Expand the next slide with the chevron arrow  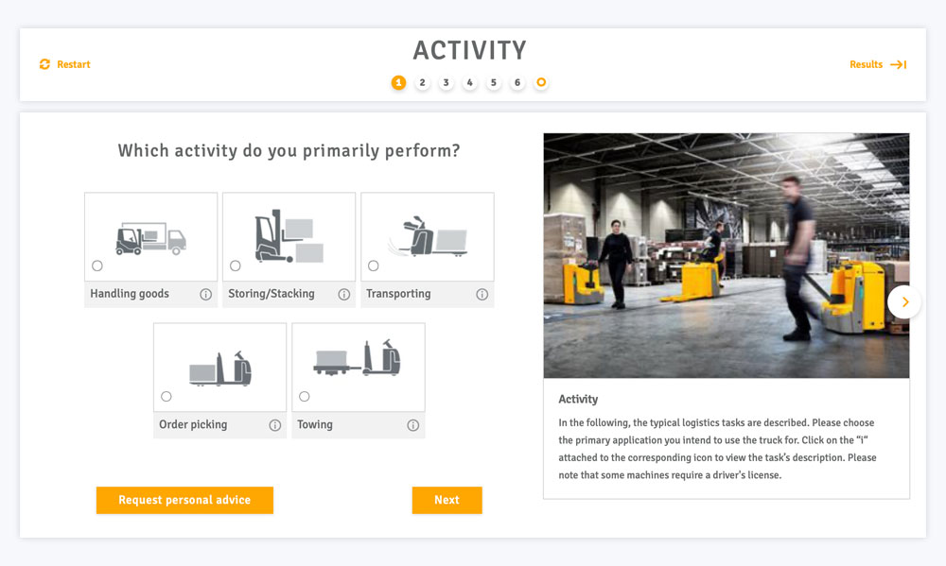(x=904, y=302)
